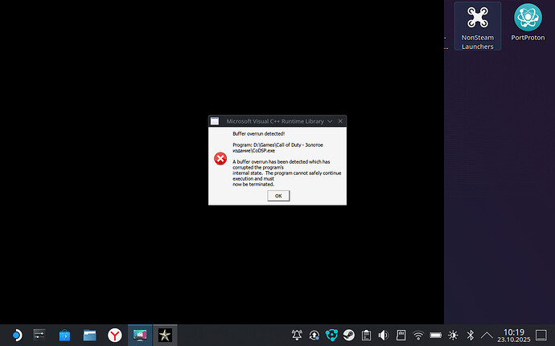
Task: Toggle the Bluetooth tray applet
Action: (472, 335)
